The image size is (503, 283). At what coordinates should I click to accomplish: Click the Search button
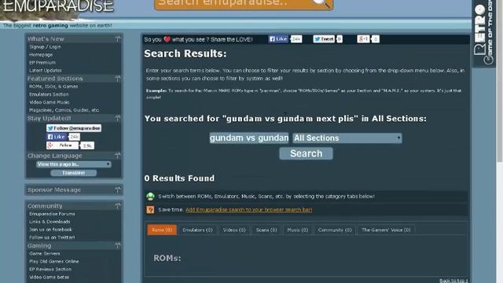pos(306,153)
